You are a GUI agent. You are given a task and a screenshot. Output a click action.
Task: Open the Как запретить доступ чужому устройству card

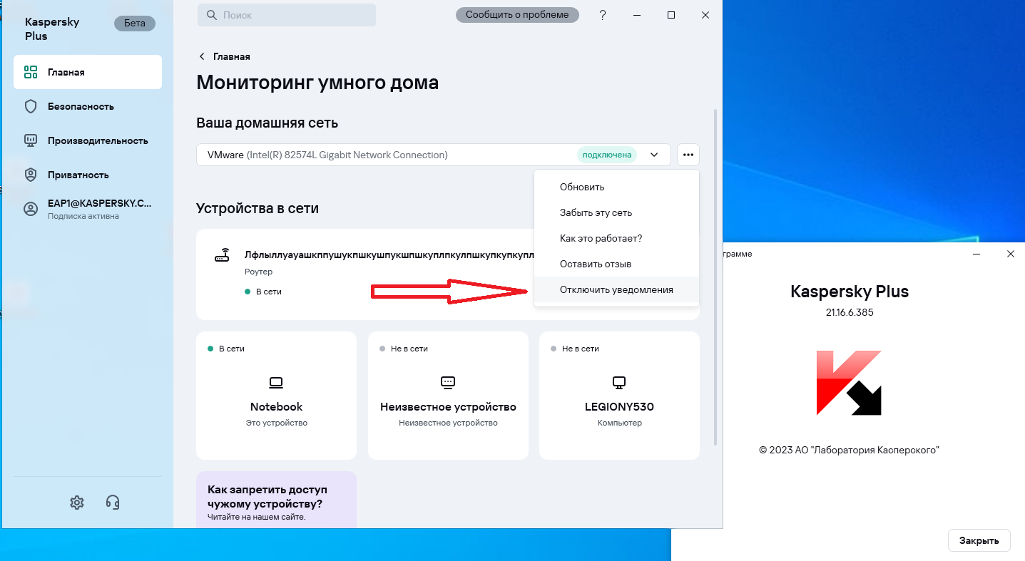pyautogui.click(x=276, y=500)
